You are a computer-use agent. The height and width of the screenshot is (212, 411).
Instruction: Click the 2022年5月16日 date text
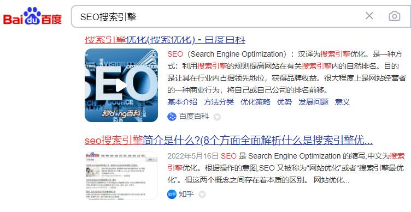click(193, 156)
